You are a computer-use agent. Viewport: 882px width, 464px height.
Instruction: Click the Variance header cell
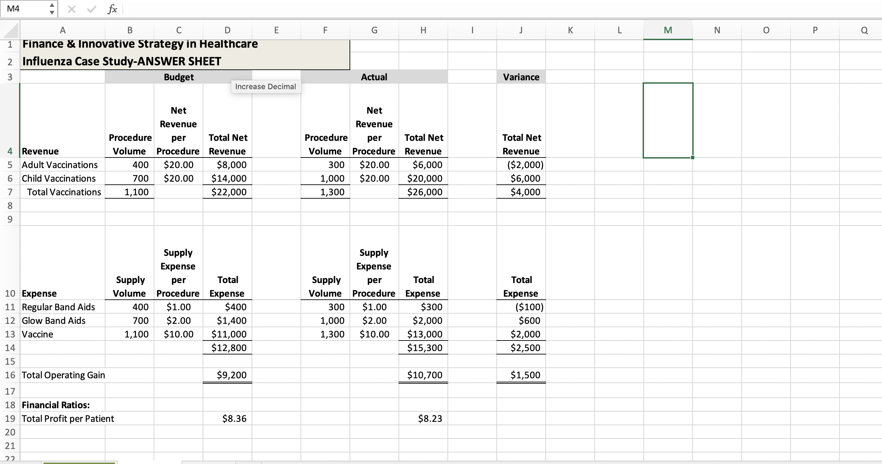click(521, 77)
